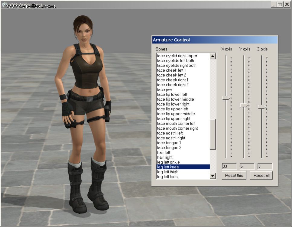Image resolution: width=292 pixels, height=227 pixels.
Task: Select 'face jaw' bone in list
Action: coord(183,89)
